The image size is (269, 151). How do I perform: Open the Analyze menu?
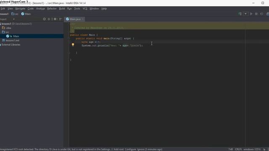point(40,8)
